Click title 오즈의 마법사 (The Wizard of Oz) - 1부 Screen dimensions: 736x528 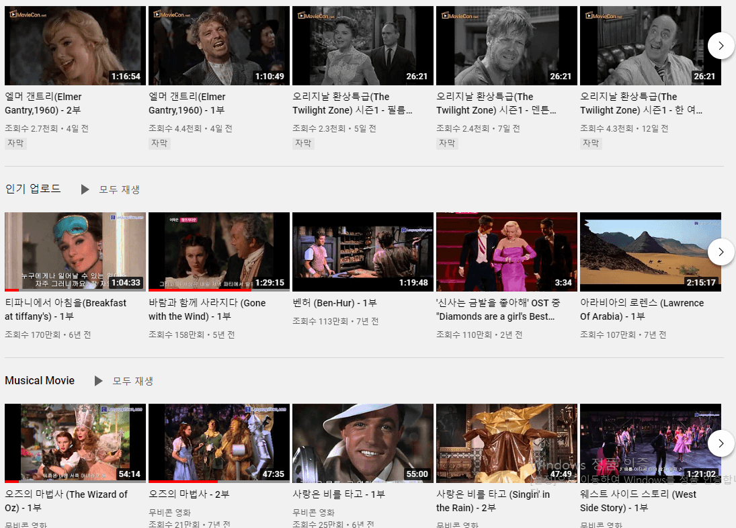[x=66, y=501]
